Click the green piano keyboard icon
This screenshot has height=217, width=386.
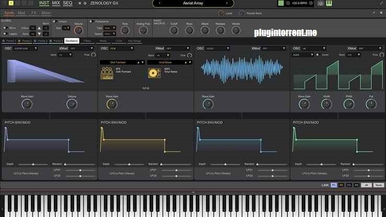pos(329,3)
